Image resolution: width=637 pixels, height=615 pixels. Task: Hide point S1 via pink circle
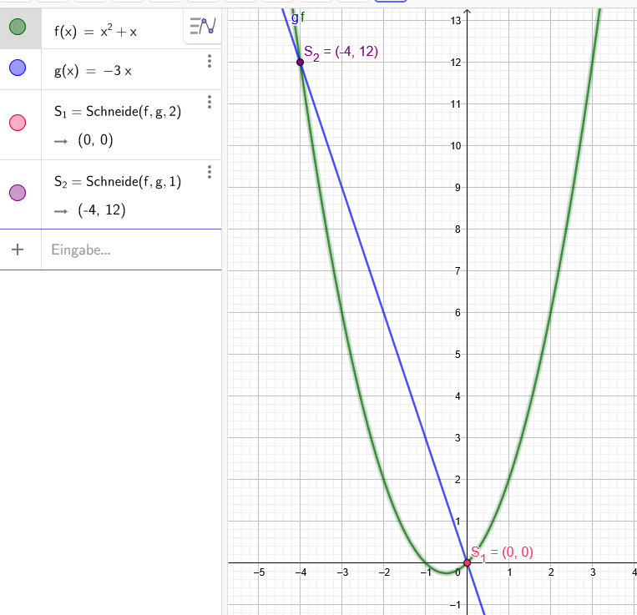pyautogui.click(x=18, y=123)
